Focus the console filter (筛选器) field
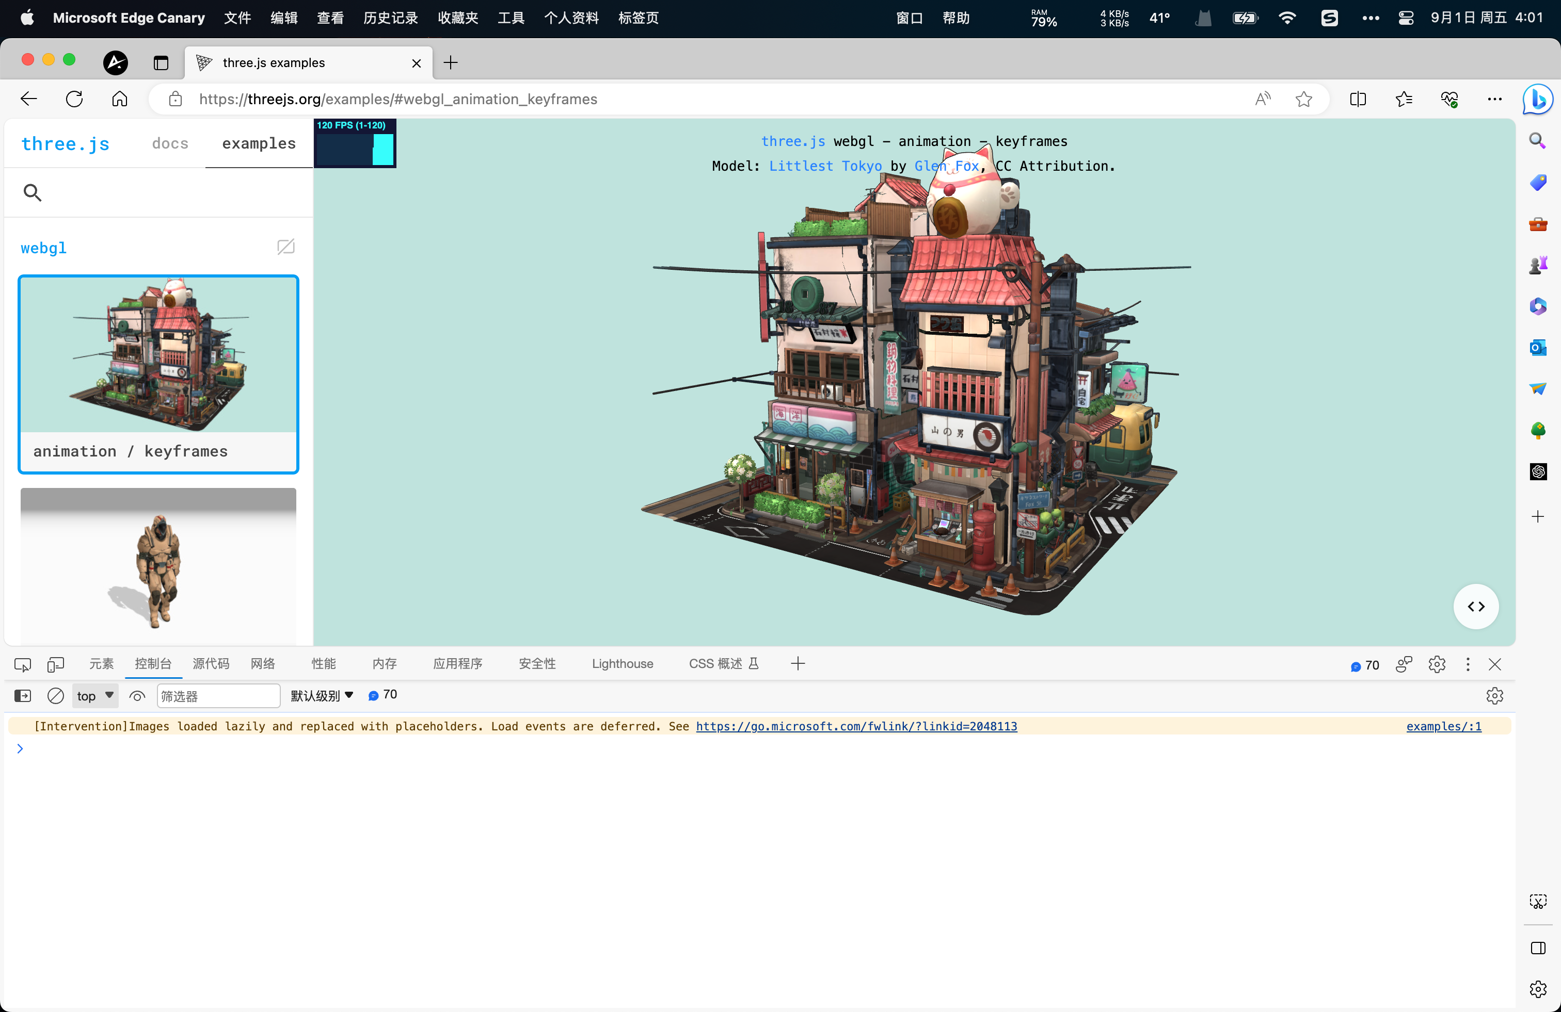Screen dimensions: 1561x1012 point(218,696)
